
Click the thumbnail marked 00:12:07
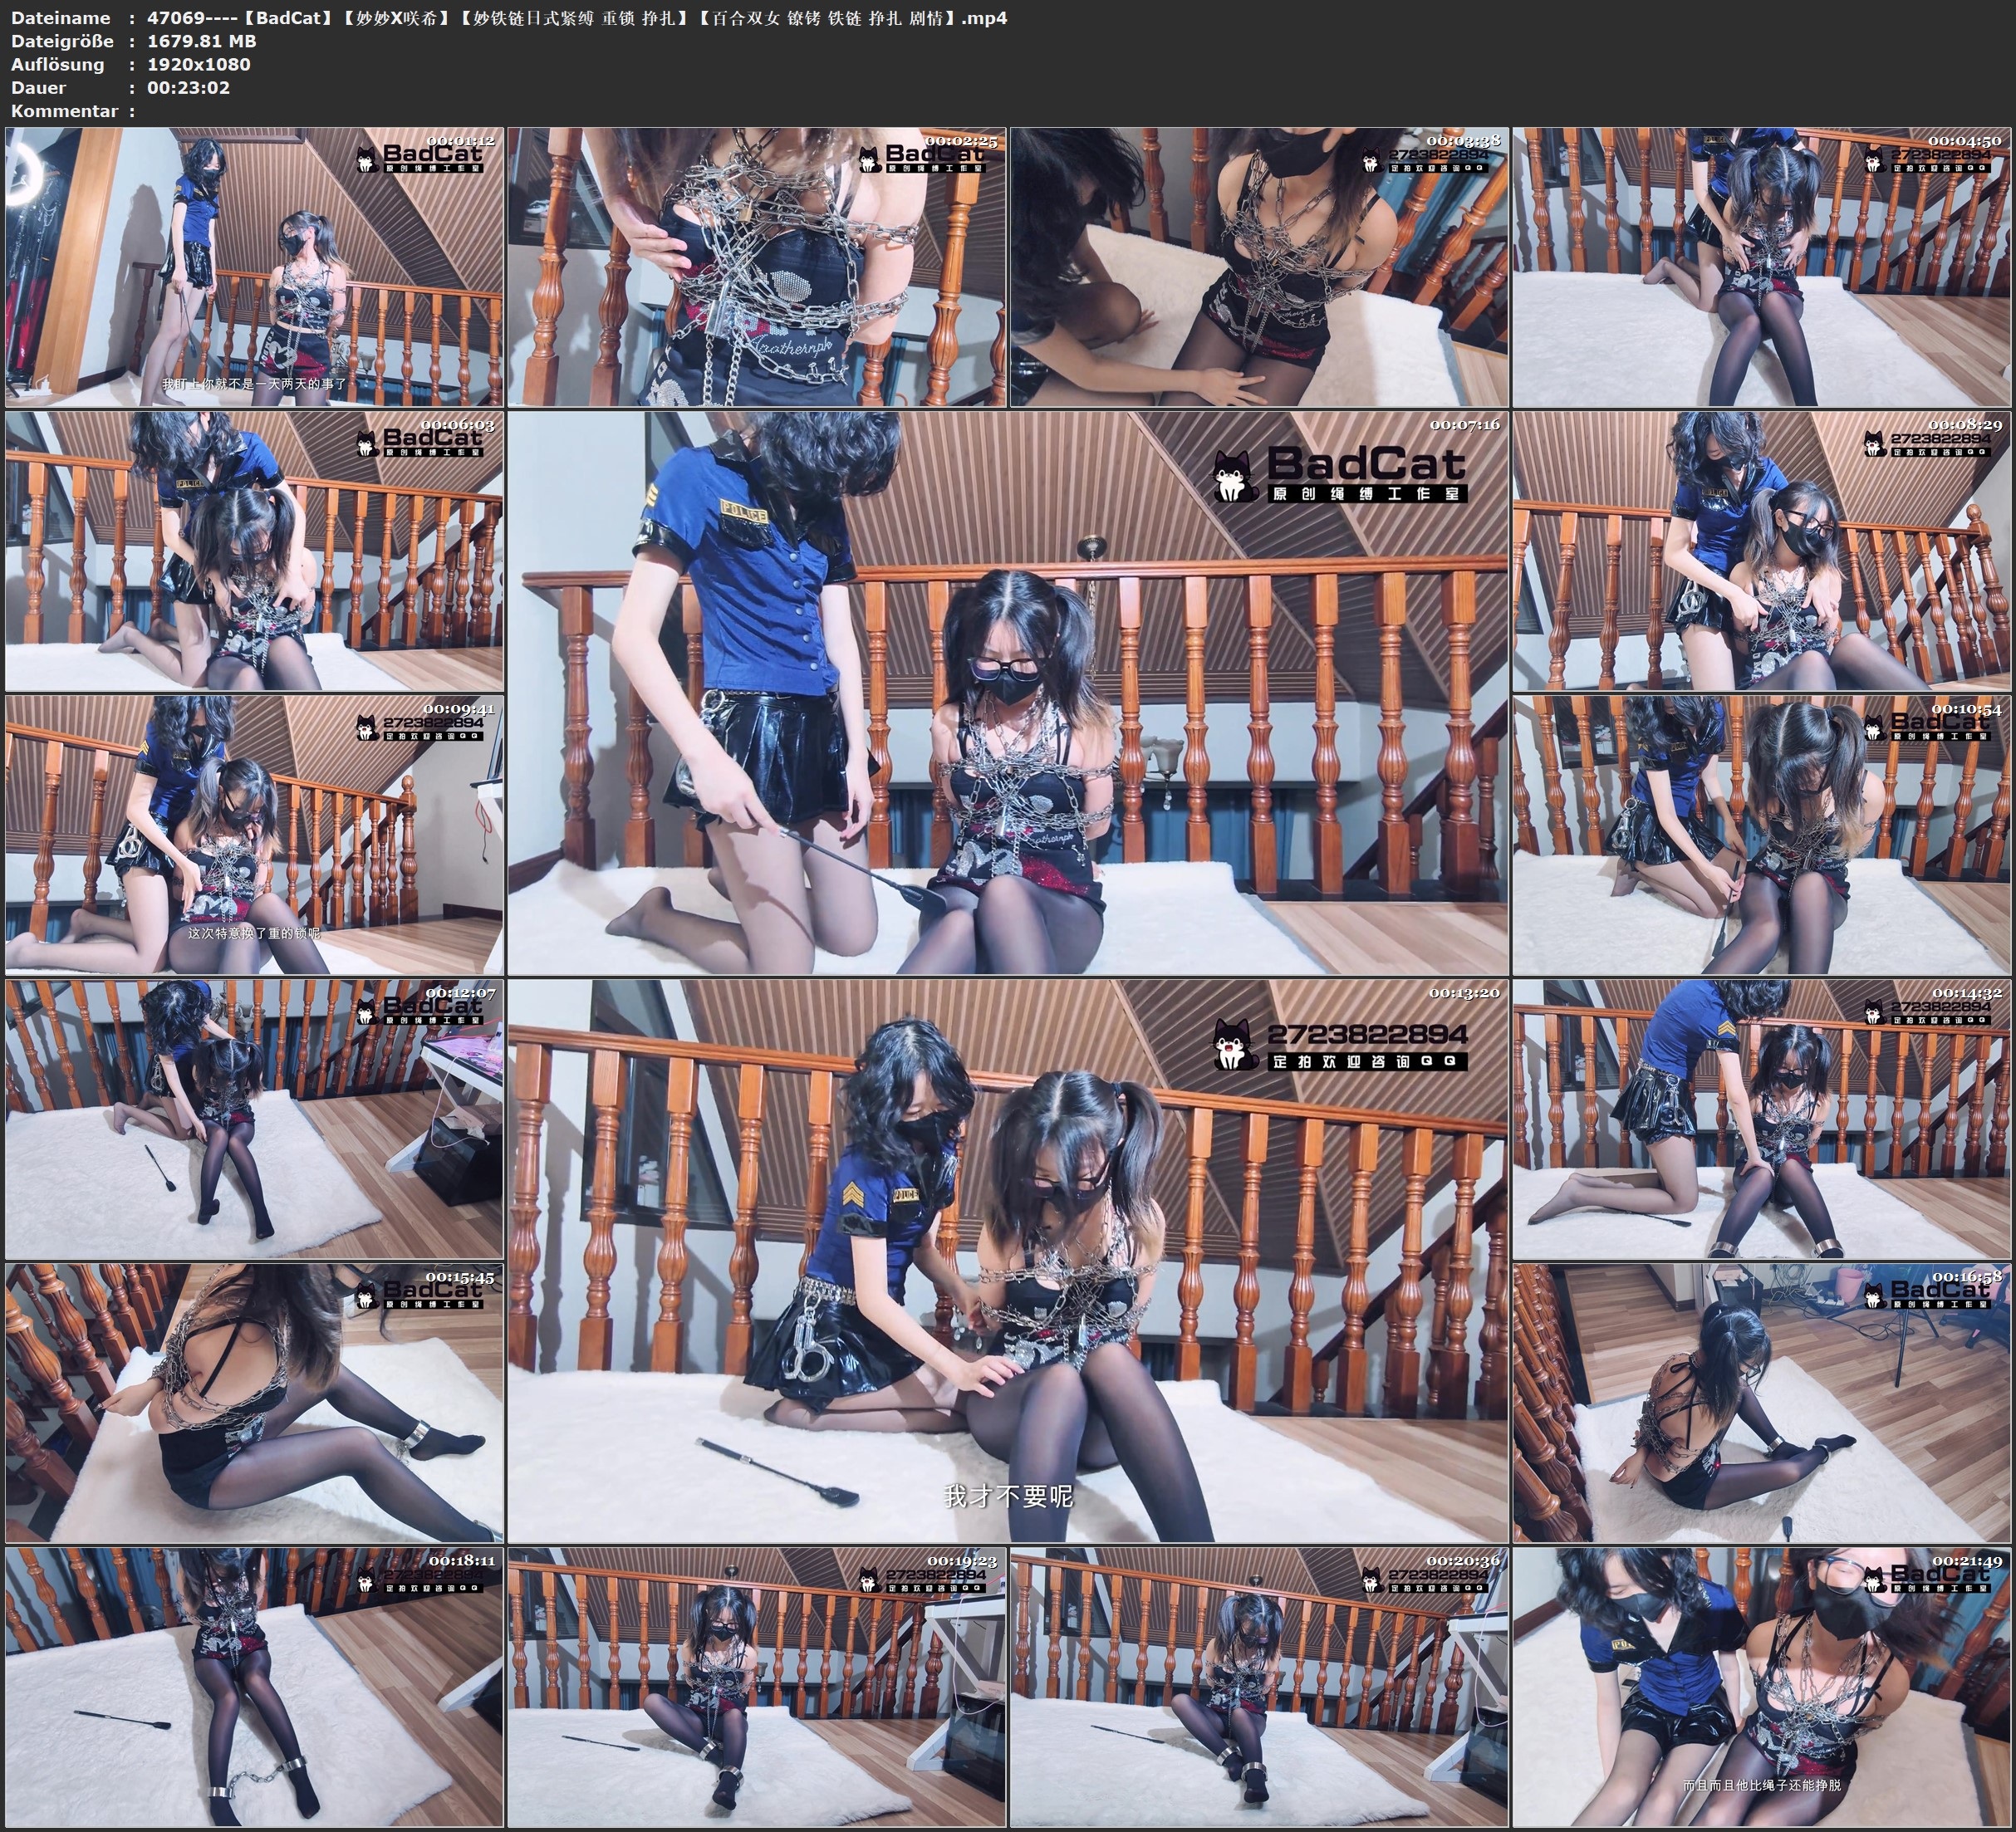(254, 1119)
